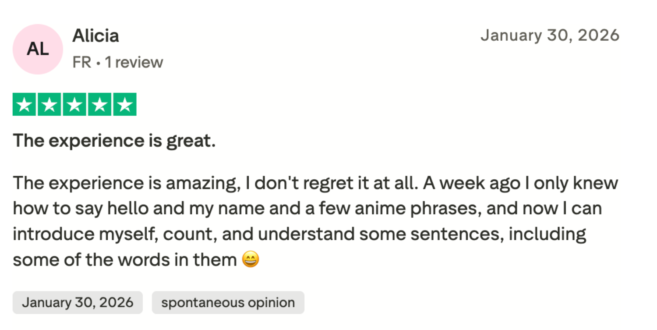The image size is (657, 330).
Task: Click the January 30, 2026 grey tag
Action: [78, 302]
